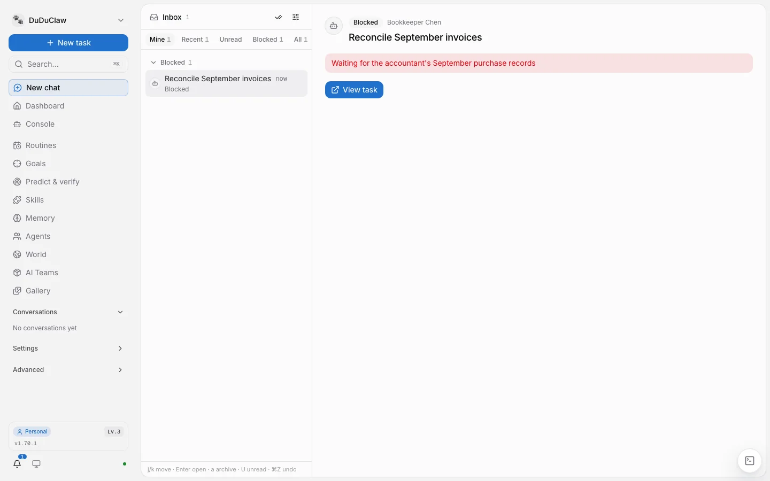Focus the Search field
This screenshot has height=481, width=770.
pyautogui.click(x=68, y=64)
